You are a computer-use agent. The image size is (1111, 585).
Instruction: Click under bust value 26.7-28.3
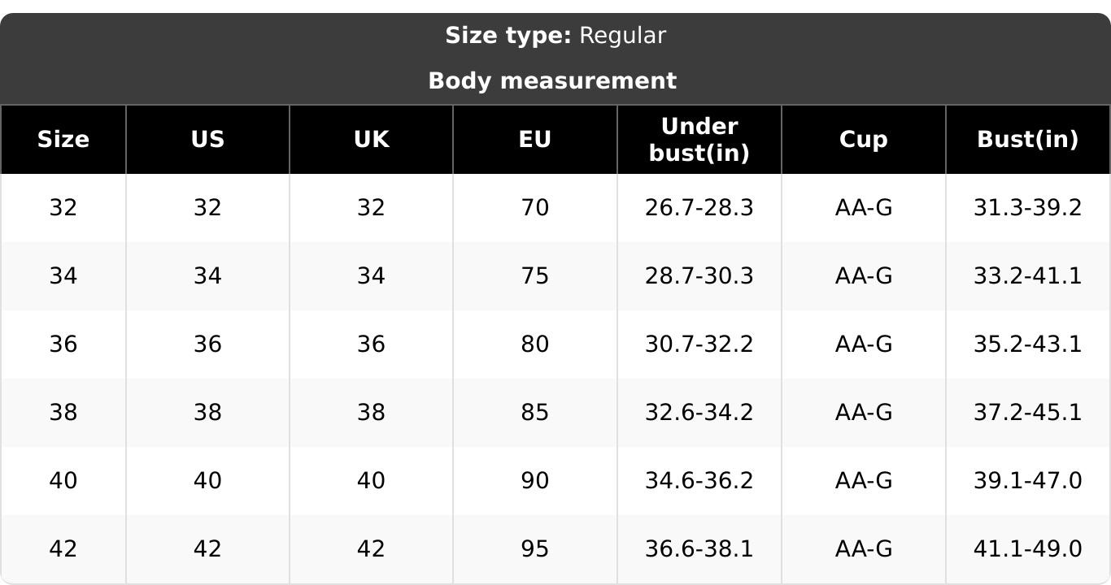pyautogui.click(x=699, y=208)
